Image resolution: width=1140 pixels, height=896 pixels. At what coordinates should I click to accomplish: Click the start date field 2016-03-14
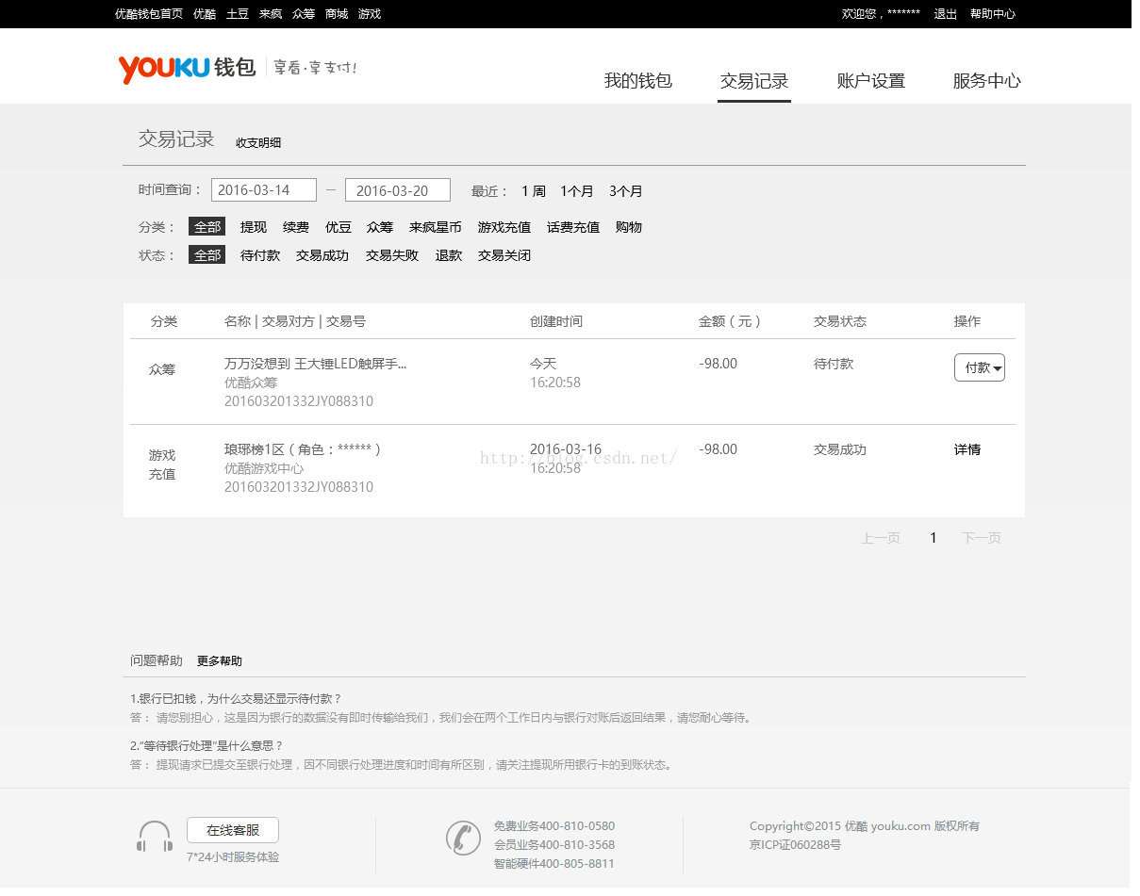264,190
